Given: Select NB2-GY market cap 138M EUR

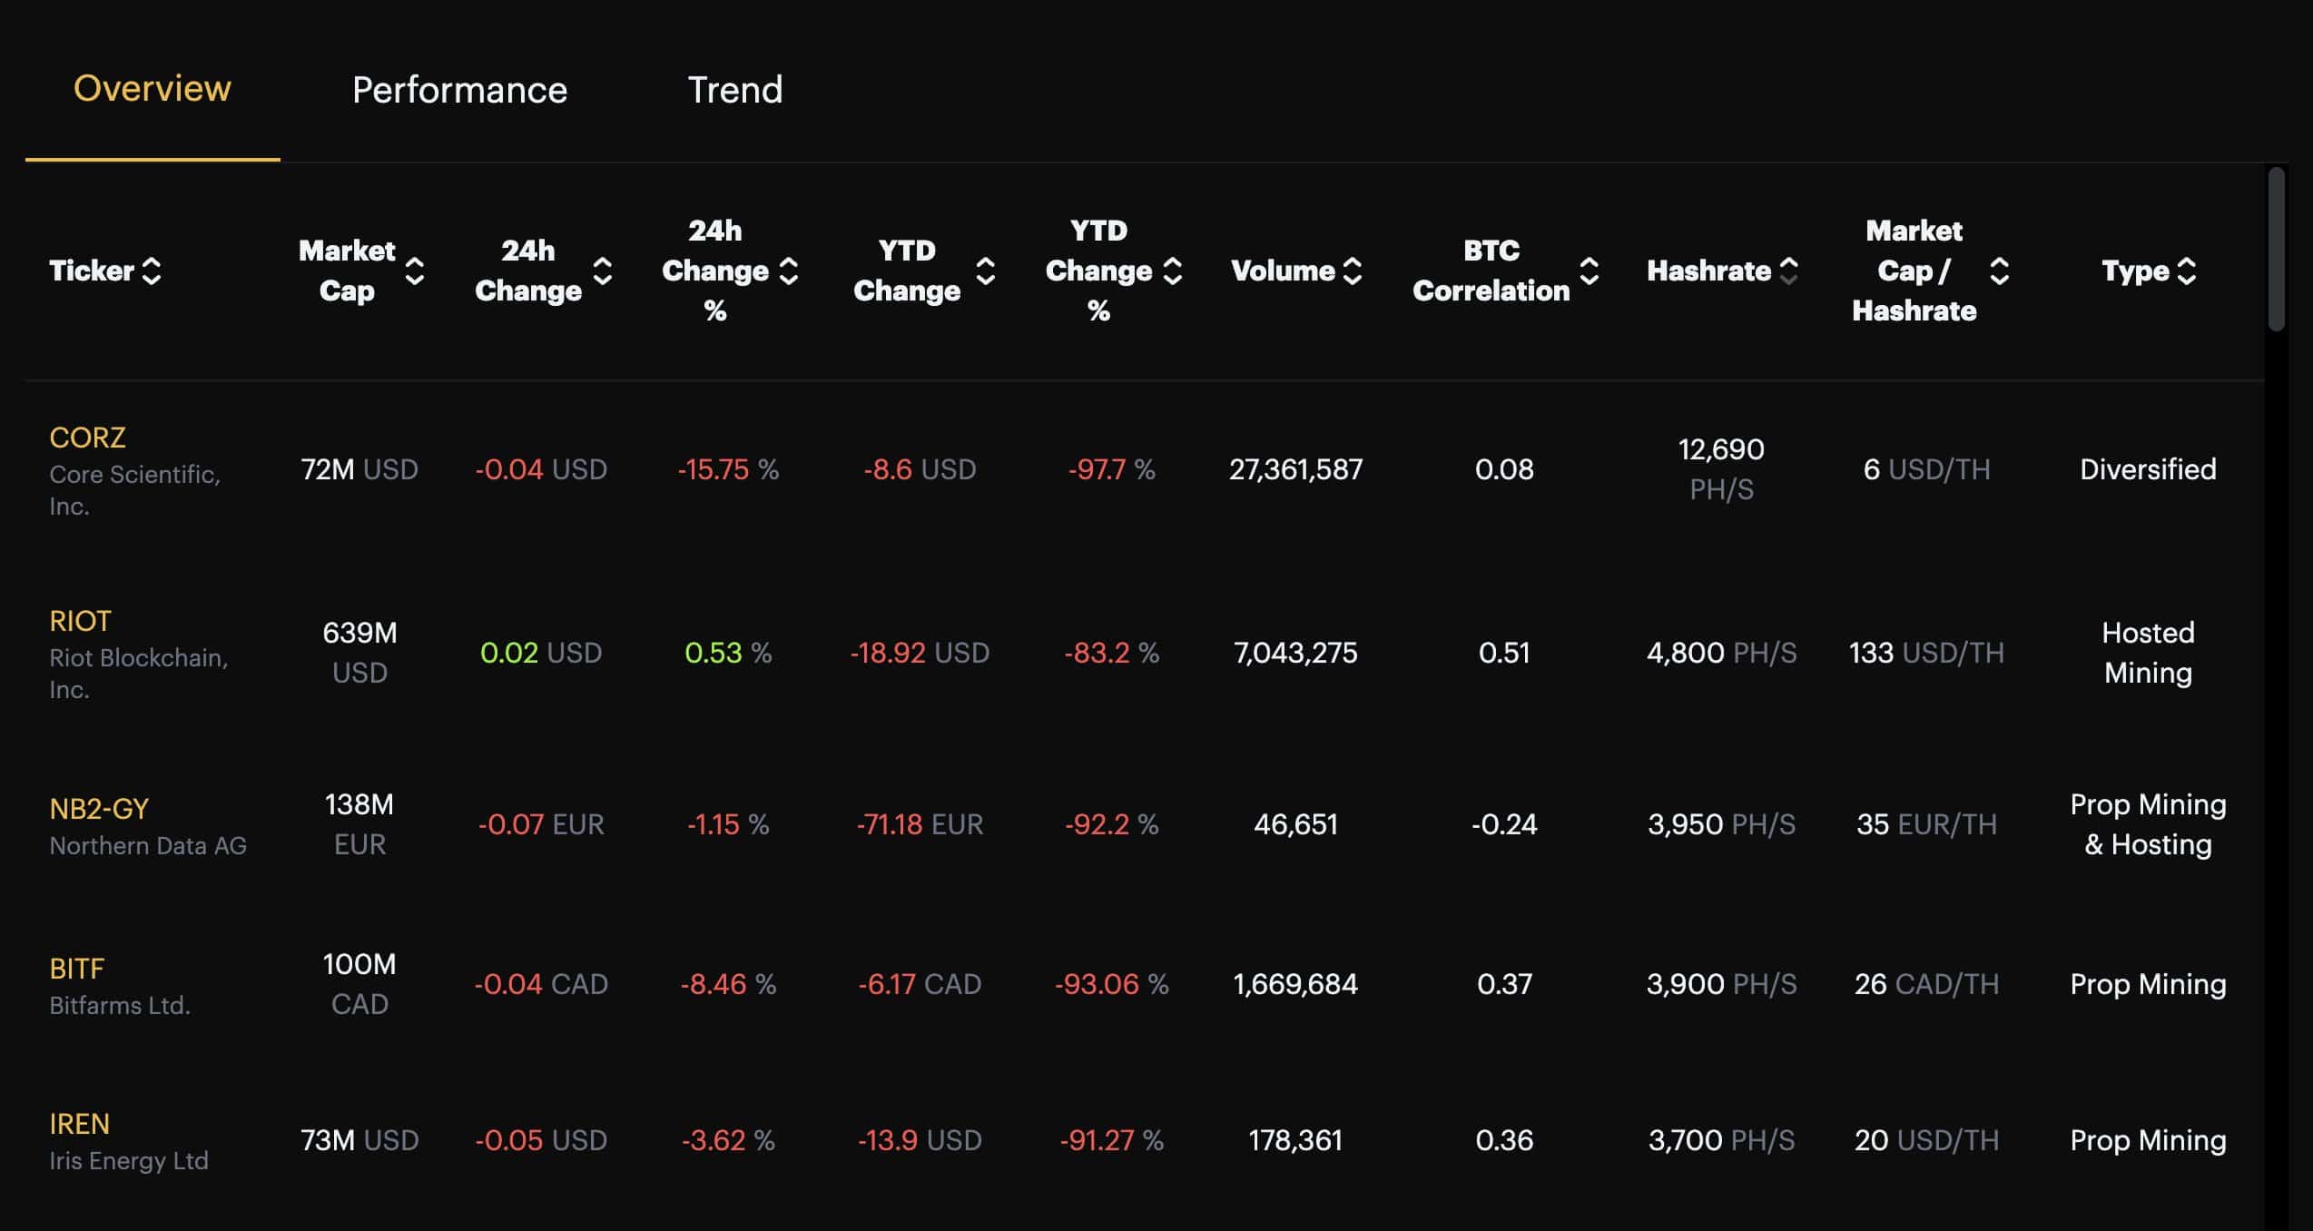Looking at the screenshot, I should click(359, 824).
